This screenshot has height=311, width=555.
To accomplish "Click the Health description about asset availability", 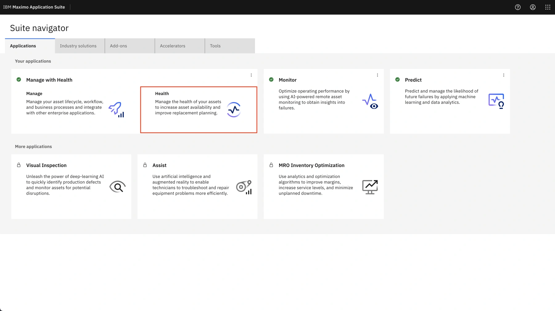I will click(x=188, y=107).
